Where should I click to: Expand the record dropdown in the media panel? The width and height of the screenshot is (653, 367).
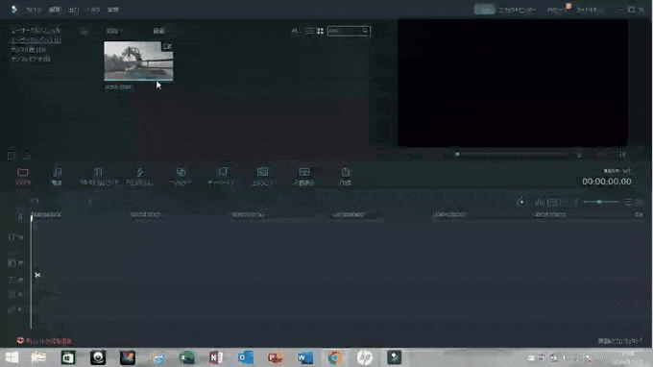pyautogui.click(x=160, y=31)
